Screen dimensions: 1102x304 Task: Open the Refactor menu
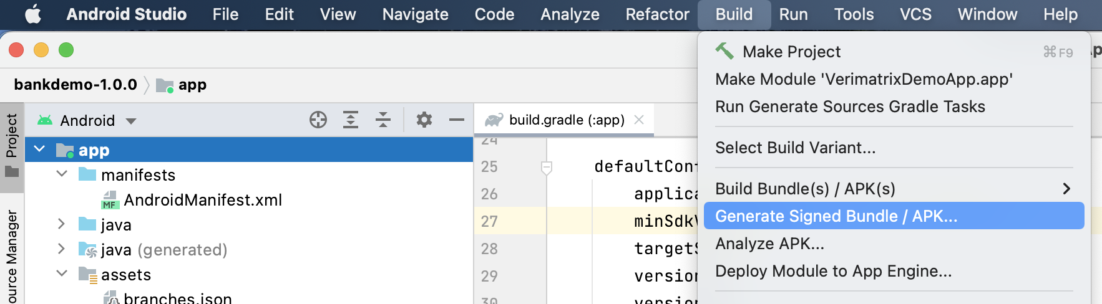click(x=657, y=14)
